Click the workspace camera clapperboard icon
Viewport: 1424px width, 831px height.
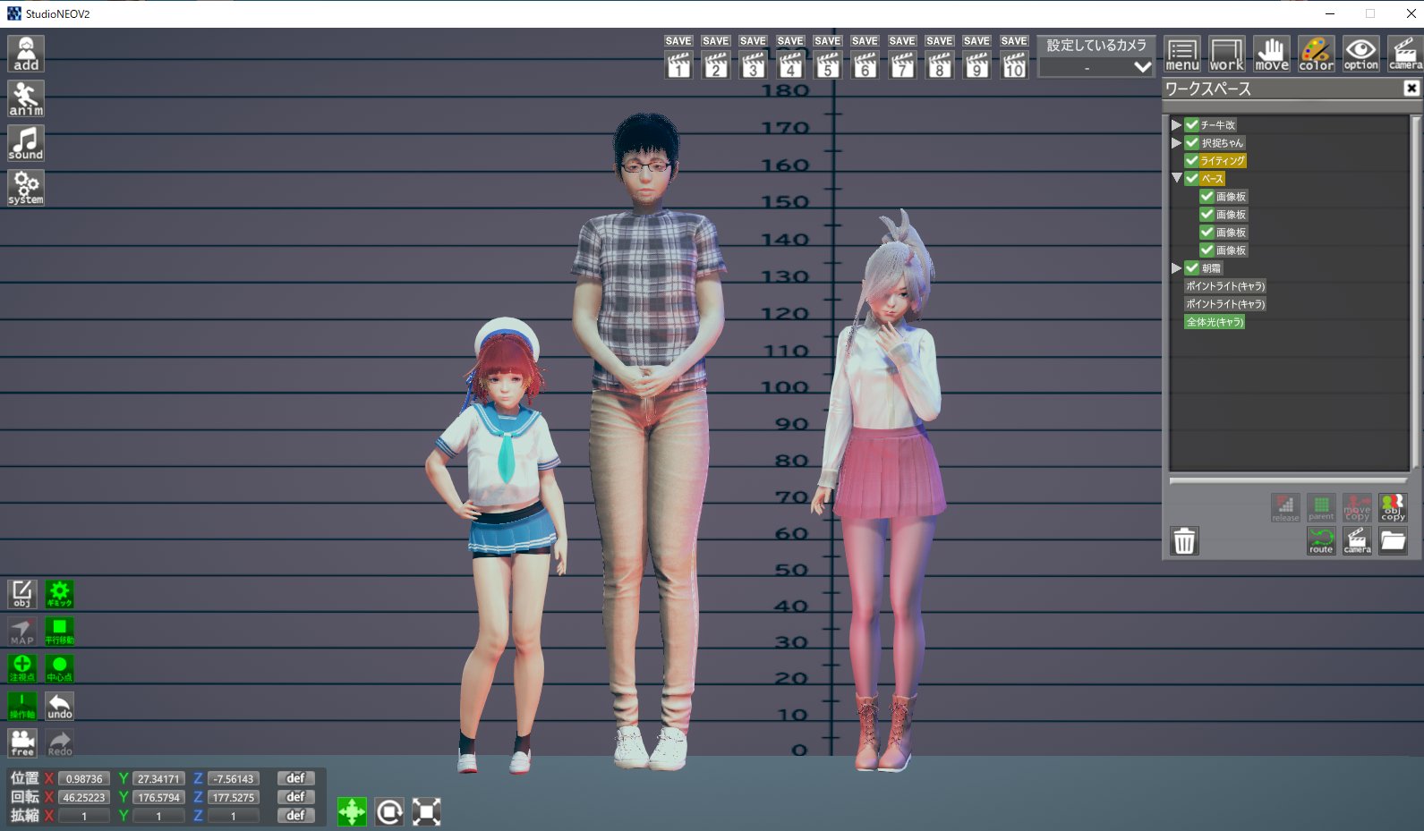(x=1357, y=540)
